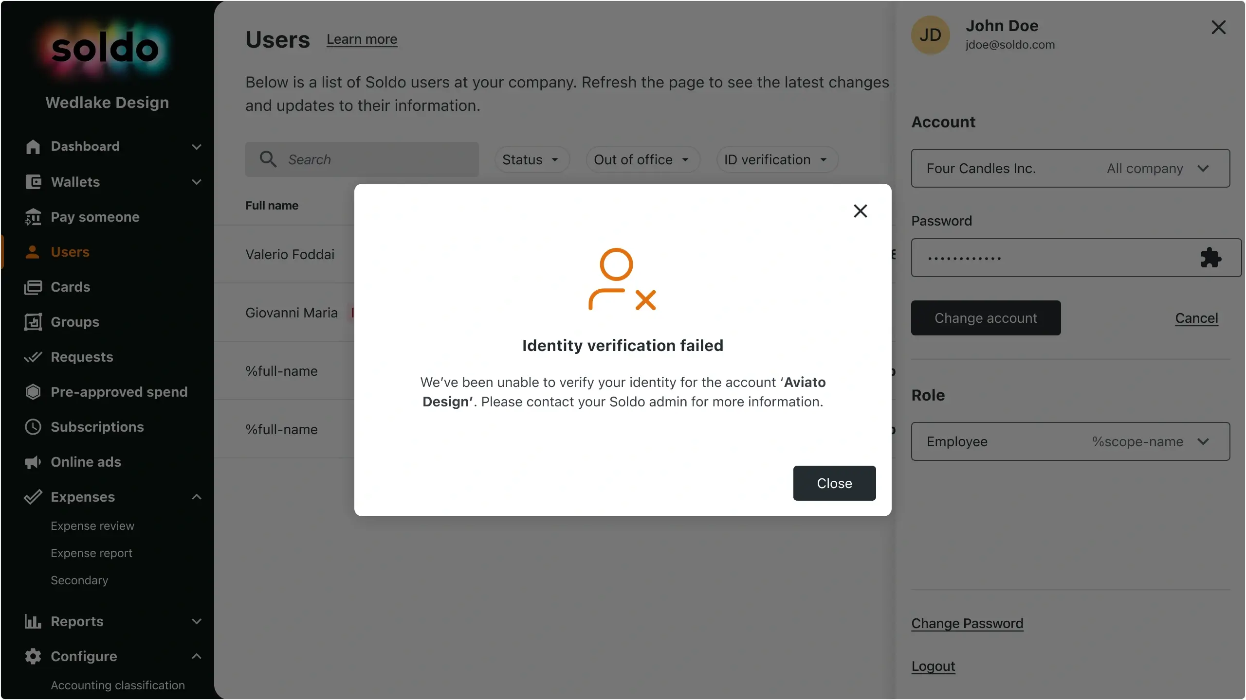Click the Full name column header
Screen dimensions: 1246x700
pos(272,206)
